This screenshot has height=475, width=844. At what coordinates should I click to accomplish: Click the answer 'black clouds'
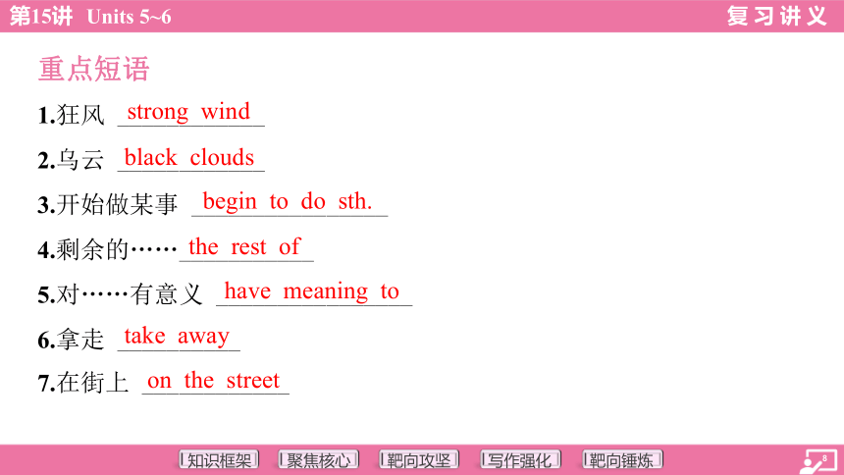(x=189, y=157)
